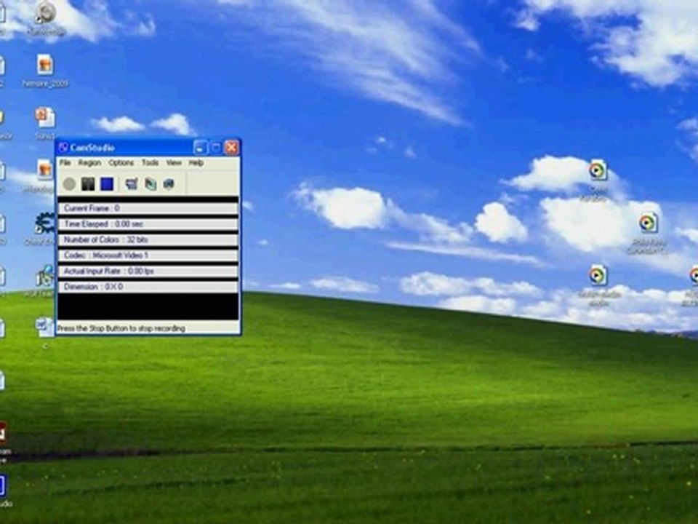Open the File menu in CamStudio

pos(65,162)
